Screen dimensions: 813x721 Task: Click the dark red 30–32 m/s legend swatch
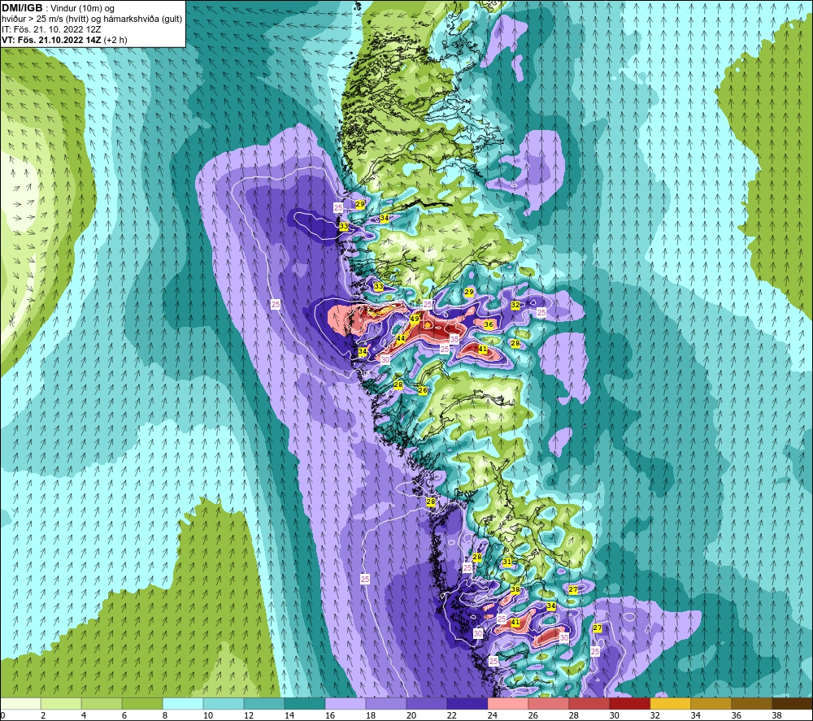(x=629, y=703)
